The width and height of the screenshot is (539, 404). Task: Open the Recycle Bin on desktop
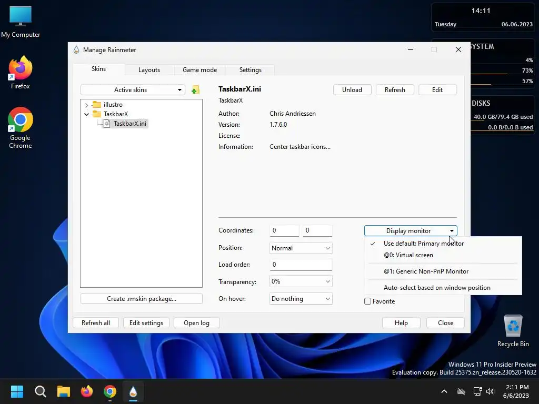point(513,331)
